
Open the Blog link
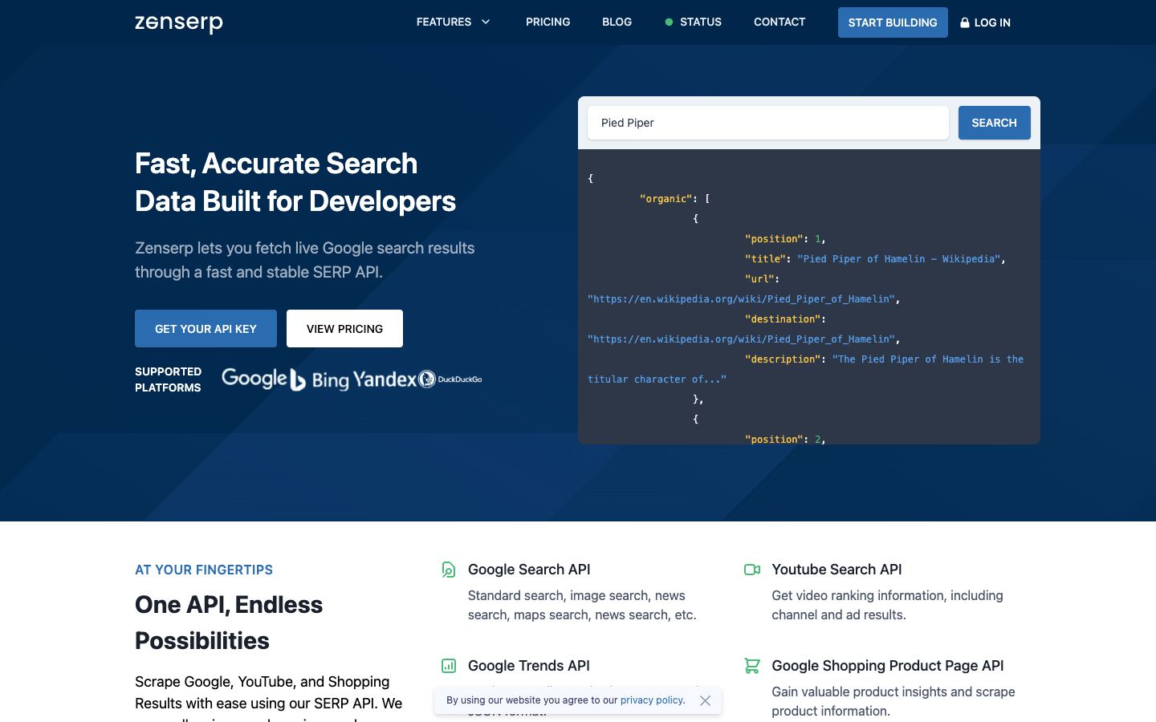pyautogui.click(x=617, y=22)
